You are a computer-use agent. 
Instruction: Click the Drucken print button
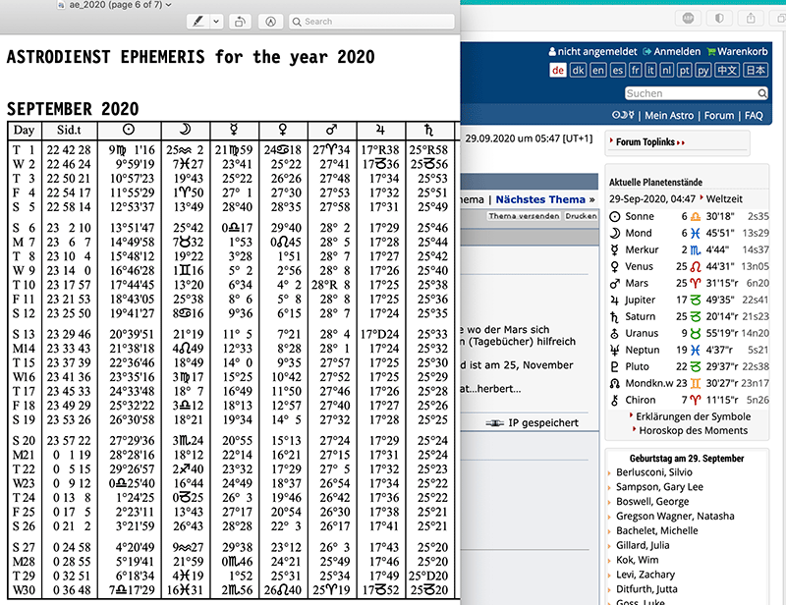point(581,216)
